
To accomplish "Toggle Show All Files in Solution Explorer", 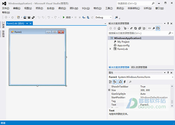I will click(144, 28).
